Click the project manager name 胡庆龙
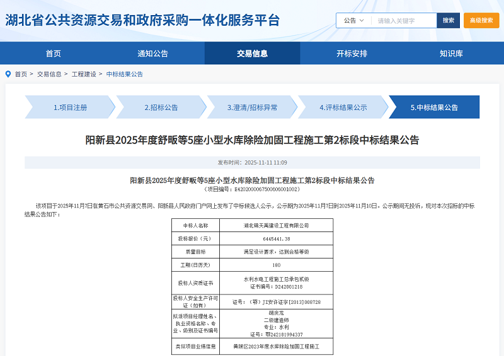 click(x=276, y=313)
